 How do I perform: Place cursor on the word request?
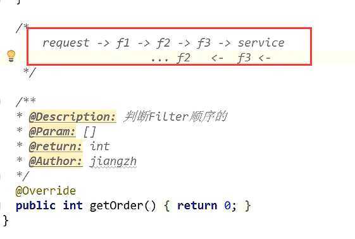coord(66,43)
